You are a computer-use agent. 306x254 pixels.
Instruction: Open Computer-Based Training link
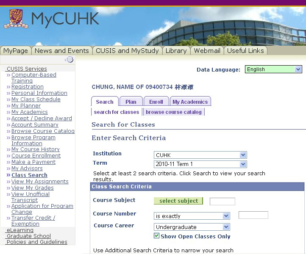pyautogui.click(x=34, y=78)
